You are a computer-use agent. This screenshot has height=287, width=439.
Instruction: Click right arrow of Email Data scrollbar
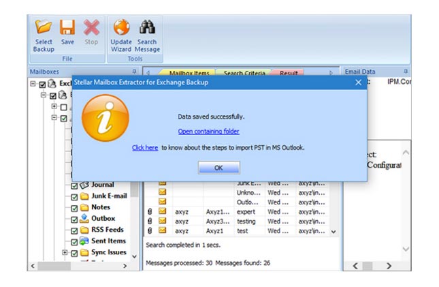[389, 266]
